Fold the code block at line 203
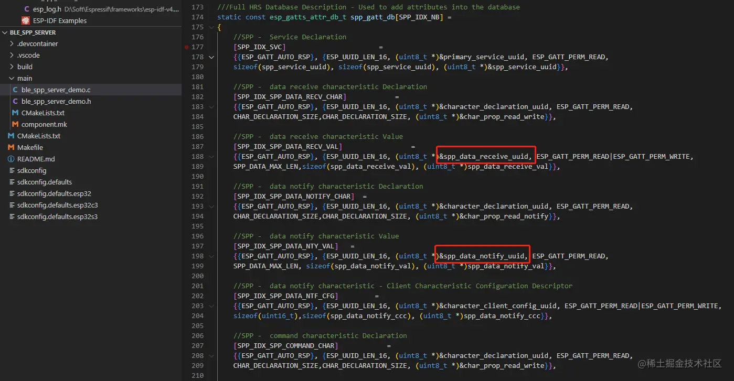Image resolution: width=734 pixels, height=381 pixels. [211, 306]
